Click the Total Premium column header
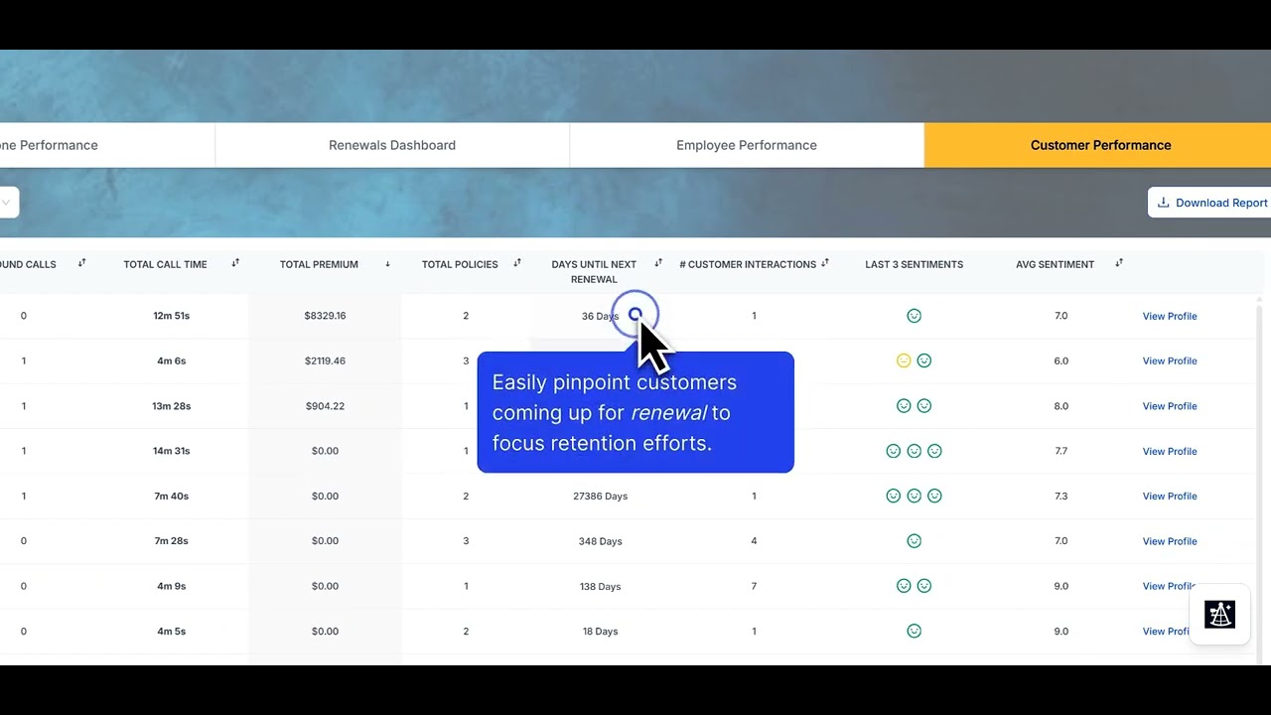Viewport: 1271px width, 715px height. pyautogui.click(x=319, y=264)
